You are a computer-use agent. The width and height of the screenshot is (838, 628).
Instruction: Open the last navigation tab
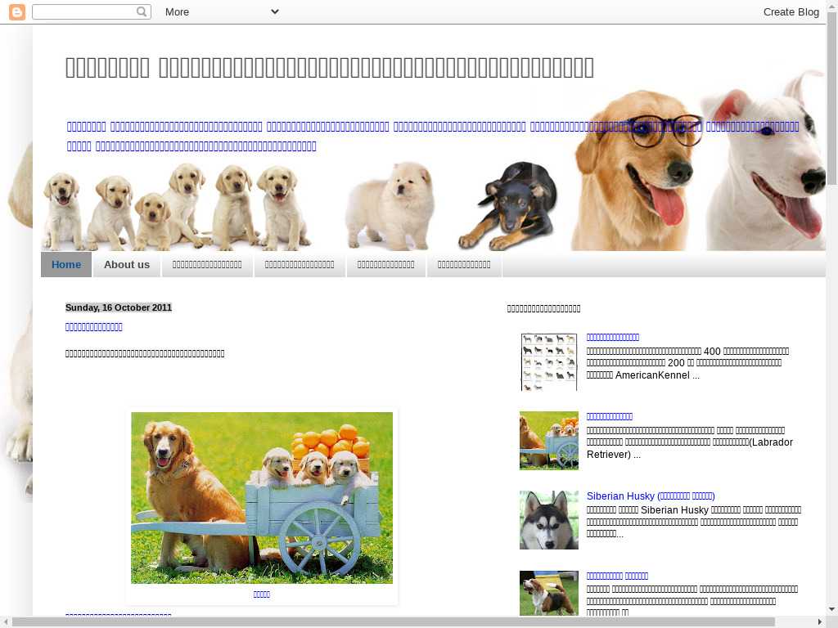tap(464, 264)
